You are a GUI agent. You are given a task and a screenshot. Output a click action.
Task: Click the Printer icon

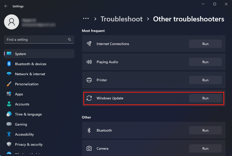click(89, 80)
